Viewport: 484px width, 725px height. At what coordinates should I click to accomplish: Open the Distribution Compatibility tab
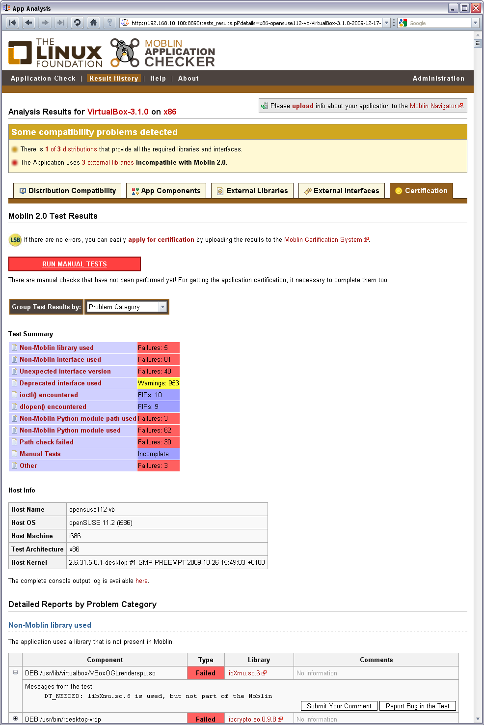click(68, 191)
